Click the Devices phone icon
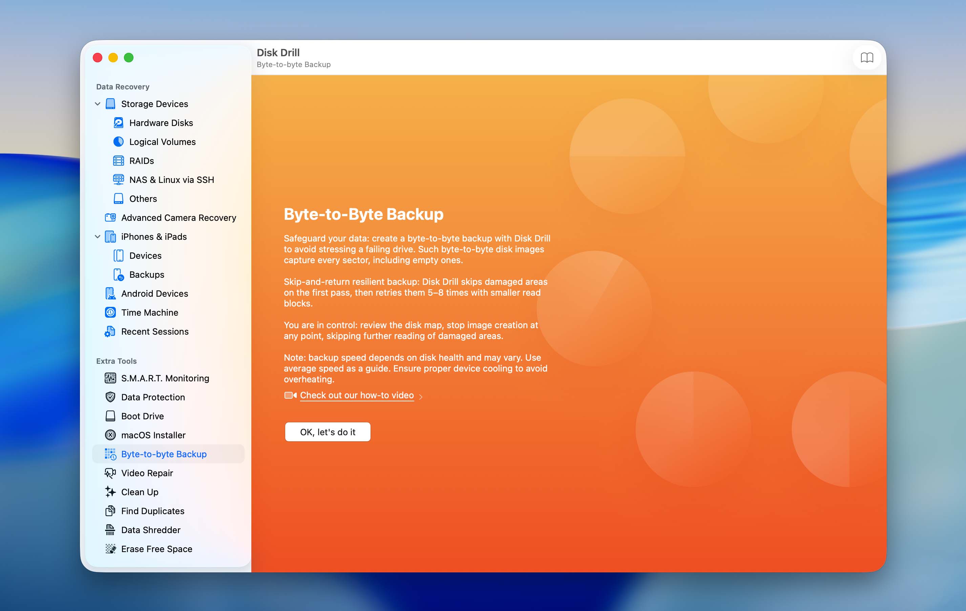This screenshot has height=611, width=966. 118,256
